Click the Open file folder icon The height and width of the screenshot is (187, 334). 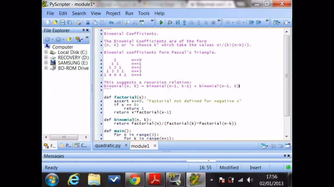point(55,23)
